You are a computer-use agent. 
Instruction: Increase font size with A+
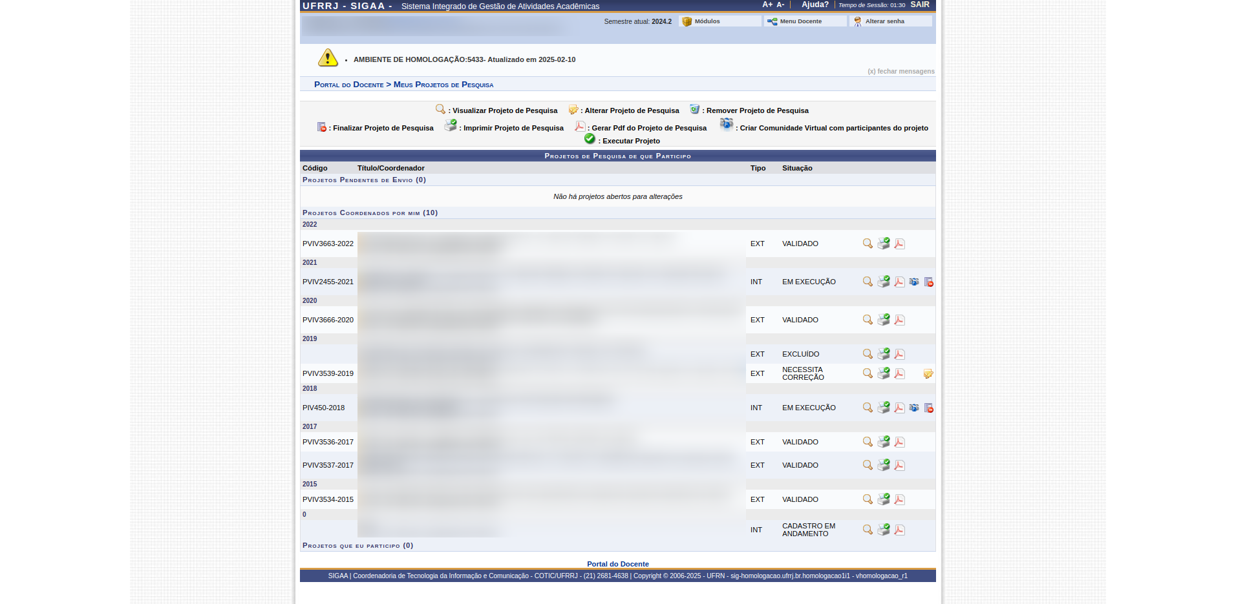click(x=767, y=5)
